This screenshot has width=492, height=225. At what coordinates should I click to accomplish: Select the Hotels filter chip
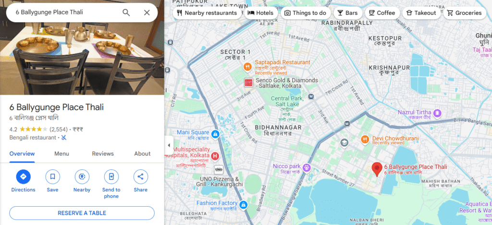click(261, 13)
